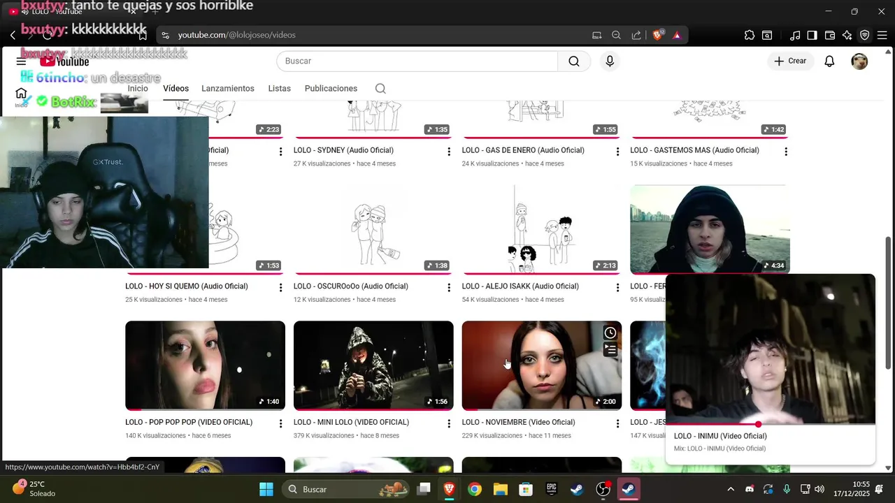Open options menu for LOLO - GASTEMOS MAS
This screenshot has width=895, height=503.
tap(786, 152)
